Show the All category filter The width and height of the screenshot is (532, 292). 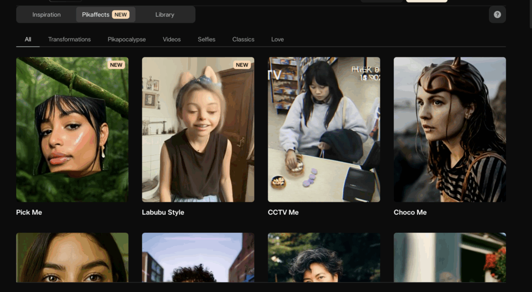(28, 39)
